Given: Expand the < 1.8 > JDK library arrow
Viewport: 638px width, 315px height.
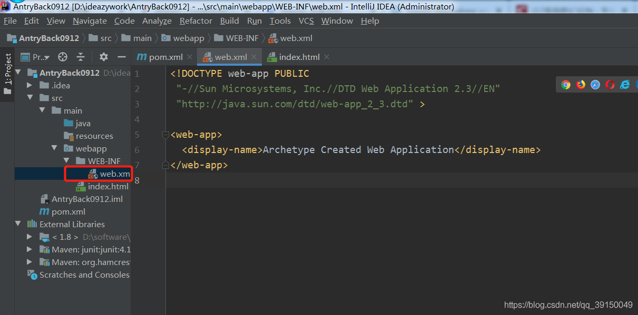Looking at the screenshot, I should pyautogui.click(x=30, y=237).
